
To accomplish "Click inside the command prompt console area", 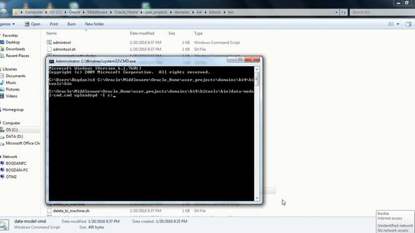I will (151, 133).
